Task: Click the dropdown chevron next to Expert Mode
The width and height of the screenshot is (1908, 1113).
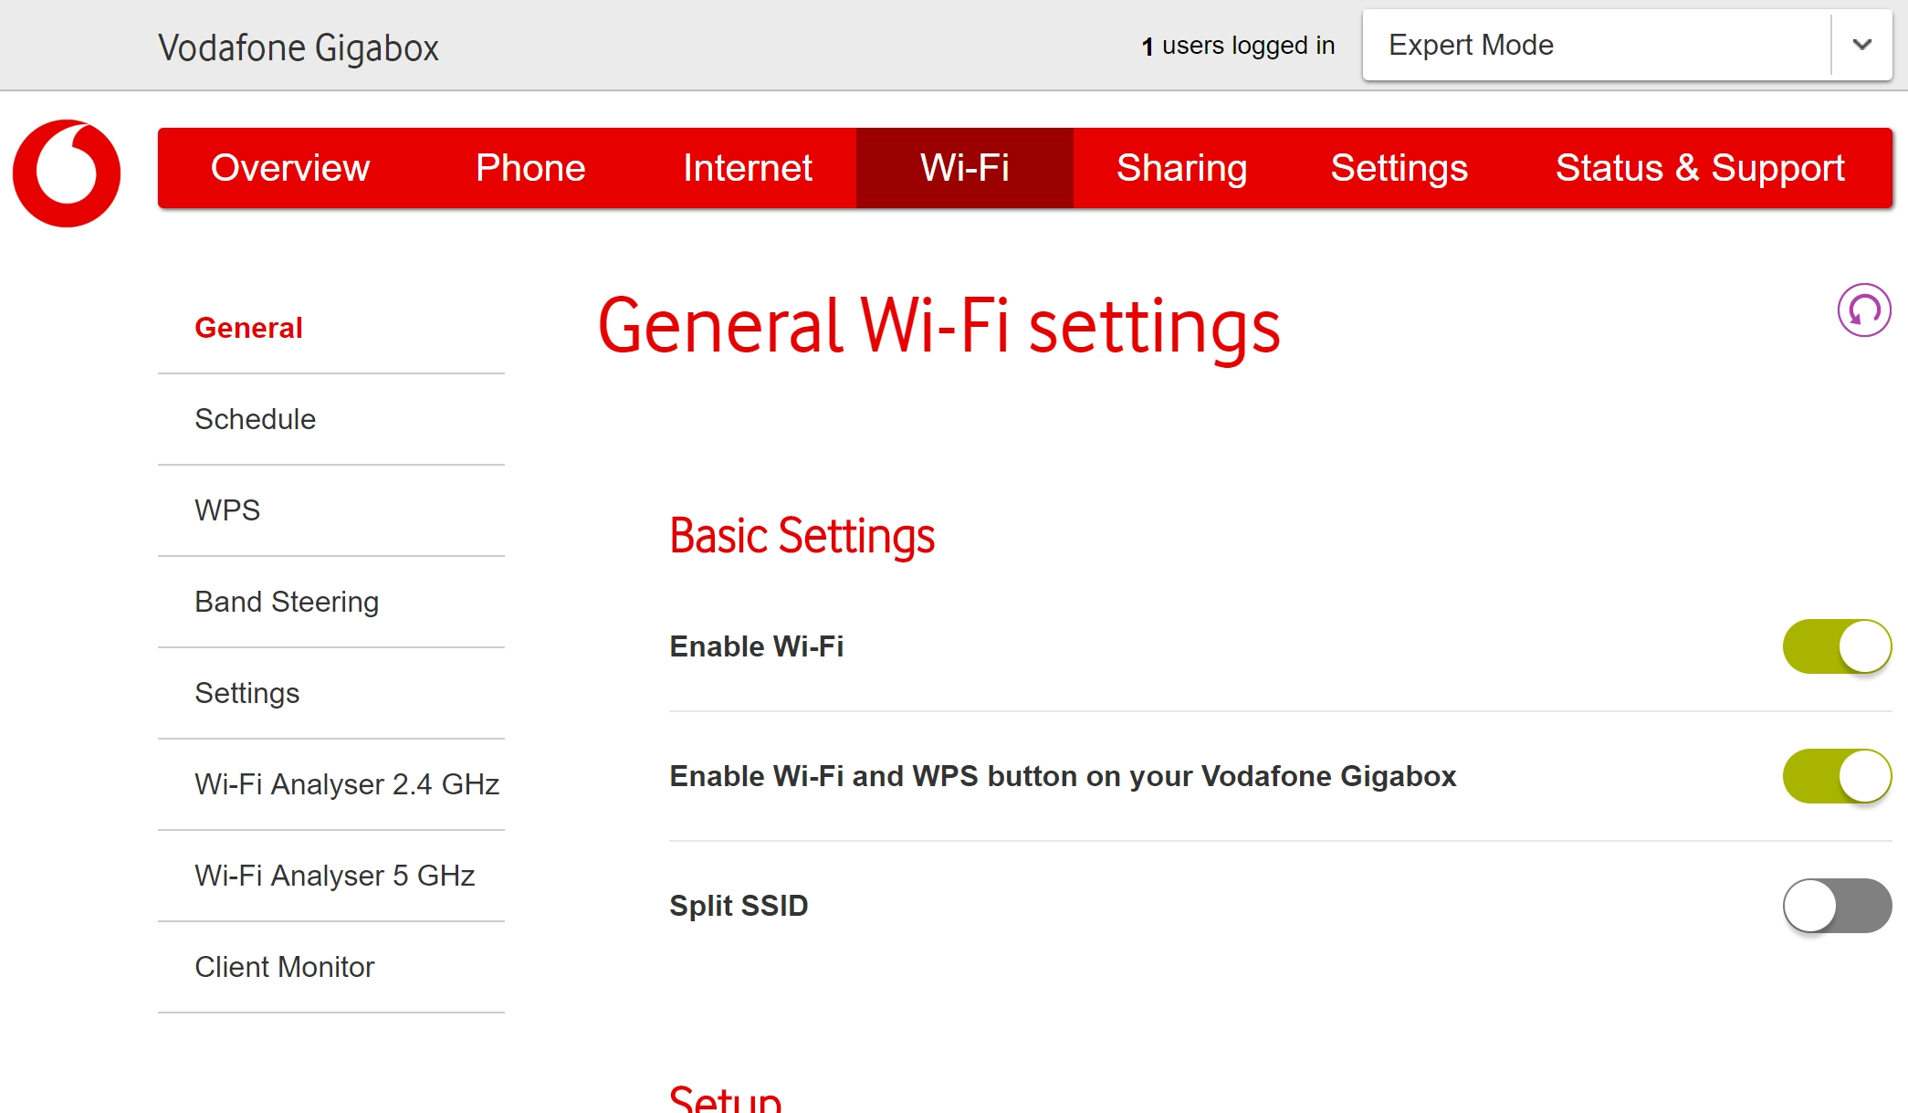Action: point(1861,44)
